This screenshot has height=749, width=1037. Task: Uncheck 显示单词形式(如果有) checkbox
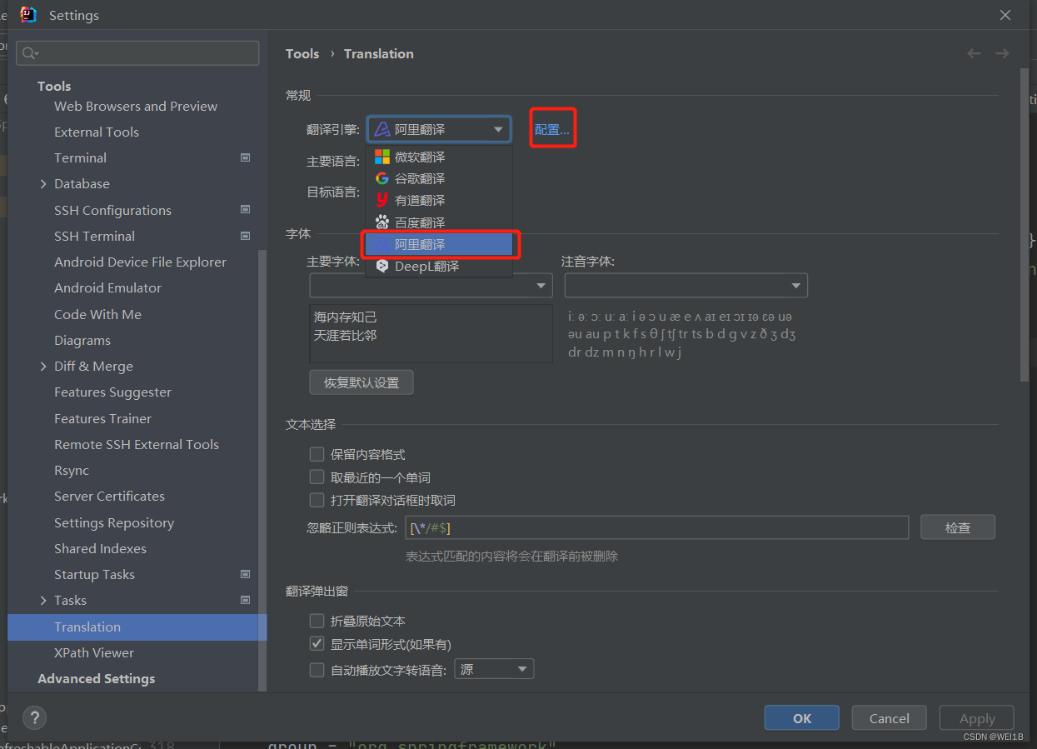pyautogui.click(x=317, y=644)
